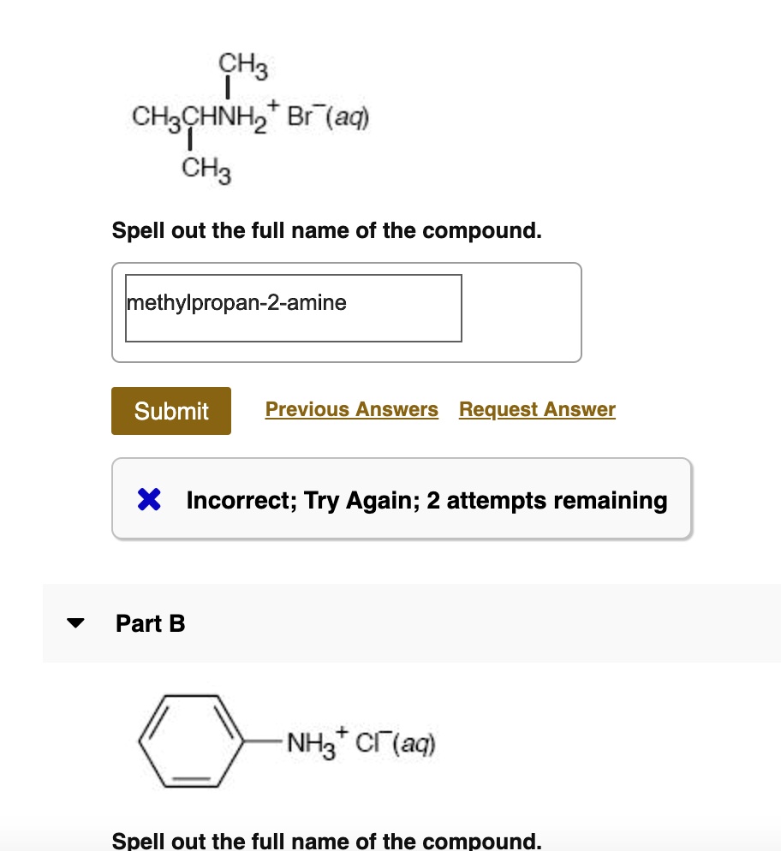Click the Incorrect; Try Again message text
This screenshot has height=851, width=781.
[x=426, y=499]
